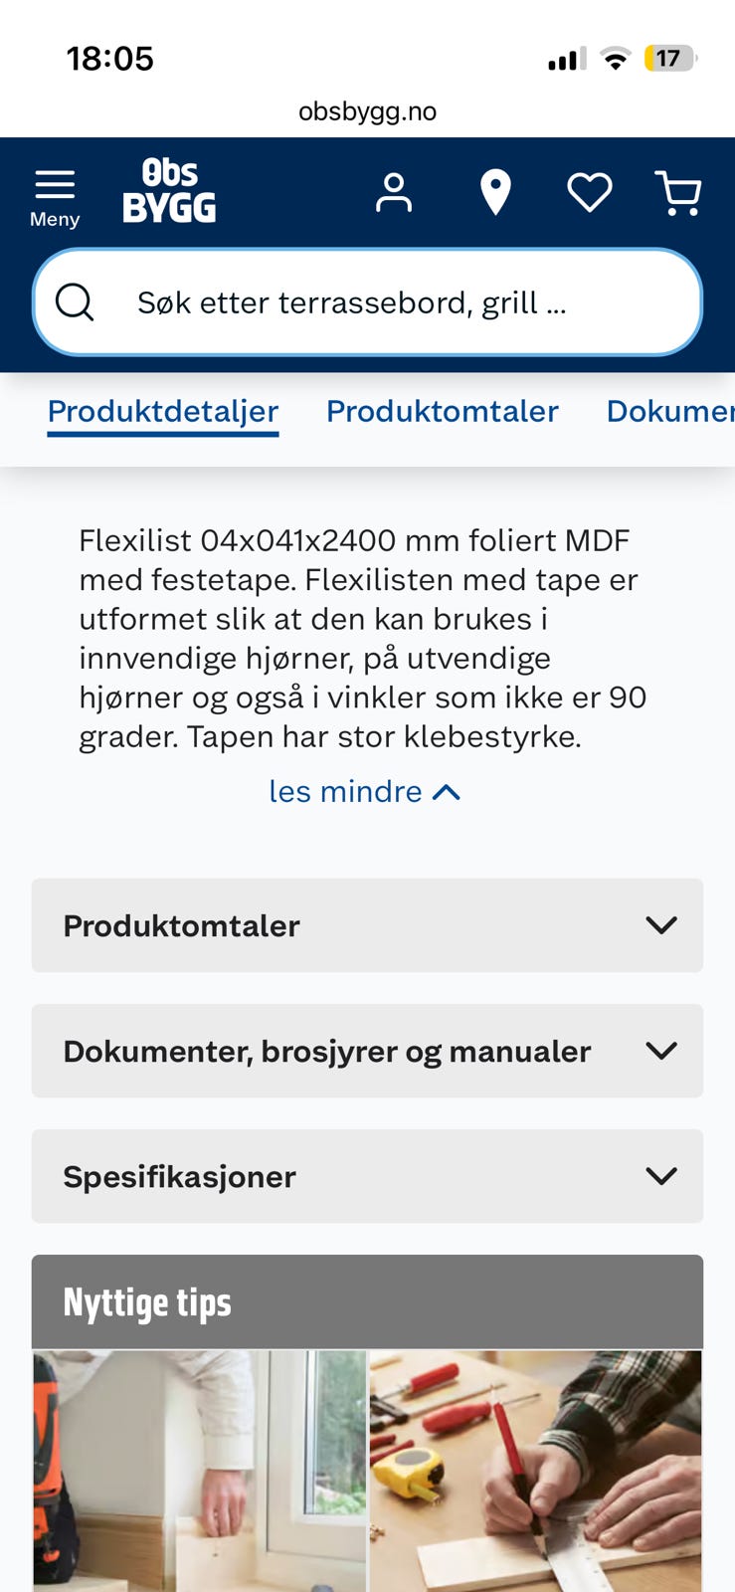The height and width of the screenshot is (1592, 735).
Task: Open the user account profile icon
Action: [x=394, y=192]
